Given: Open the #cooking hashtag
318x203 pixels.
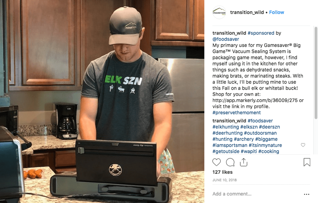Looking at the screenshot, I should tap(269, 151).
